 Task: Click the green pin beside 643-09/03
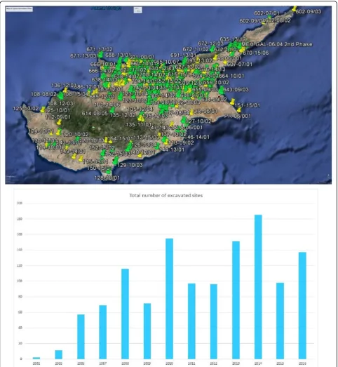pos(221,90)
